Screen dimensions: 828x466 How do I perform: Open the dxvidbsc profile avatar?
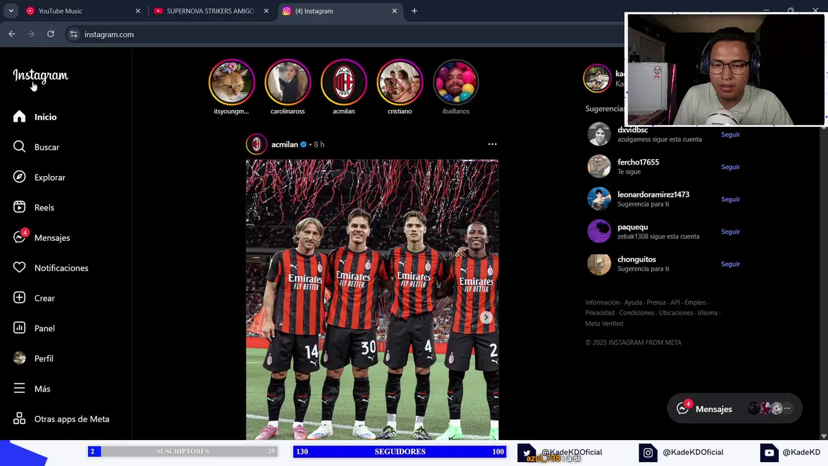[x=598, y=134]
